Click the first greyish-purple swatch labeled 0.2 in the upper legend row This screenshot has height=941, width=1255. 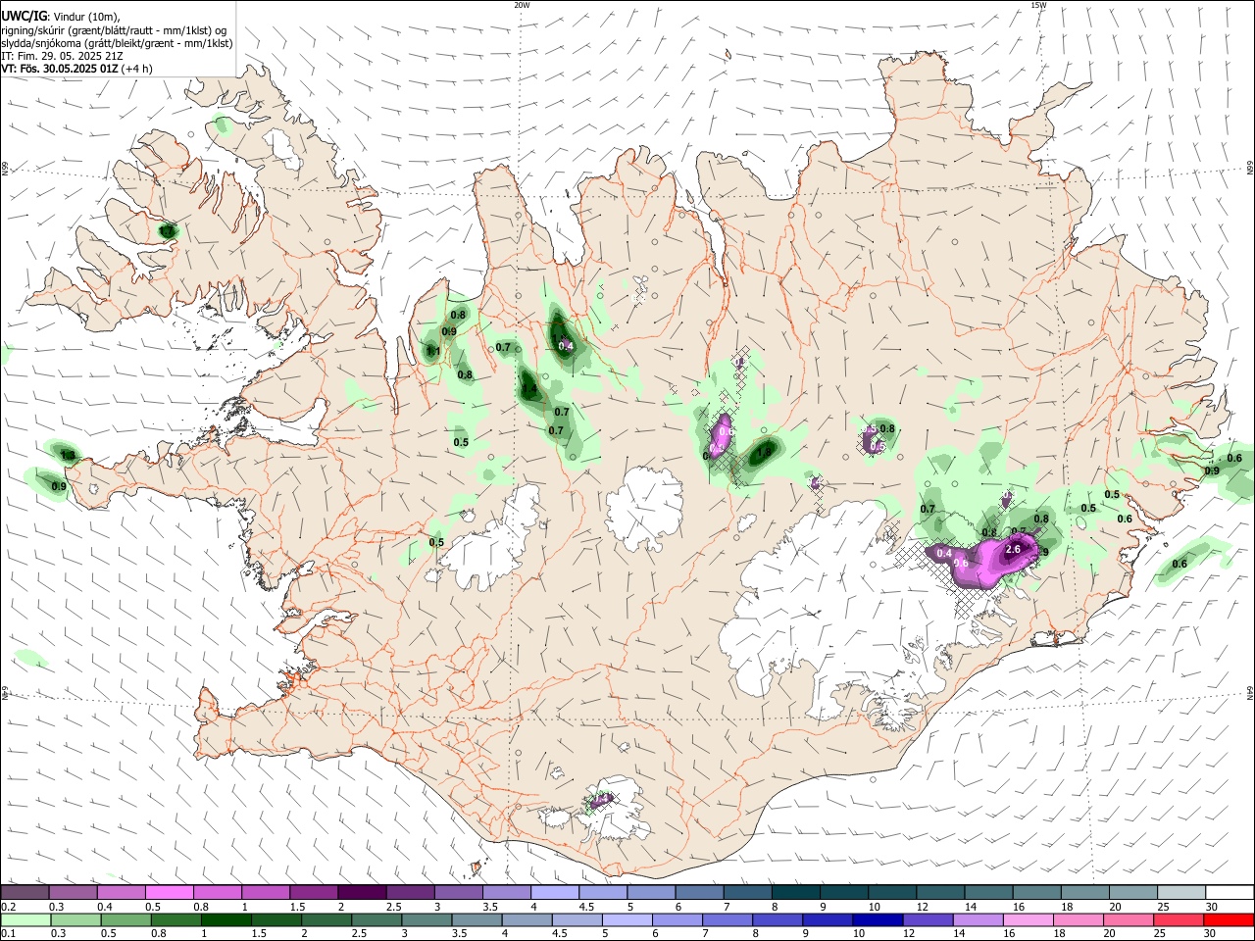pos(25,893)
